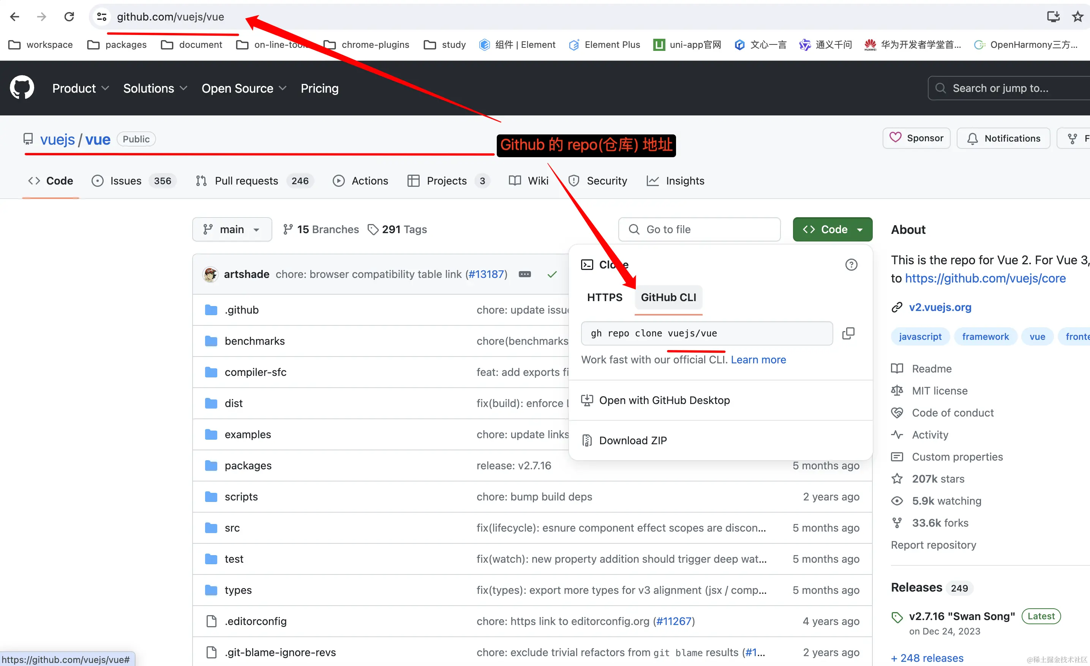Click install app icon in address bar

1053,17
